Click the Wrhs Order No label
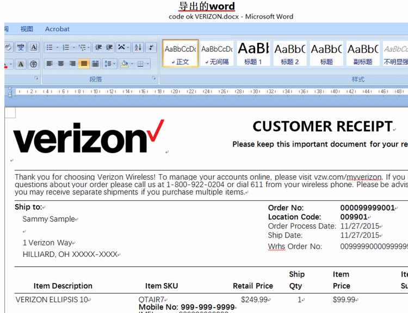The image size is (408, 313). tap(295, 247)
